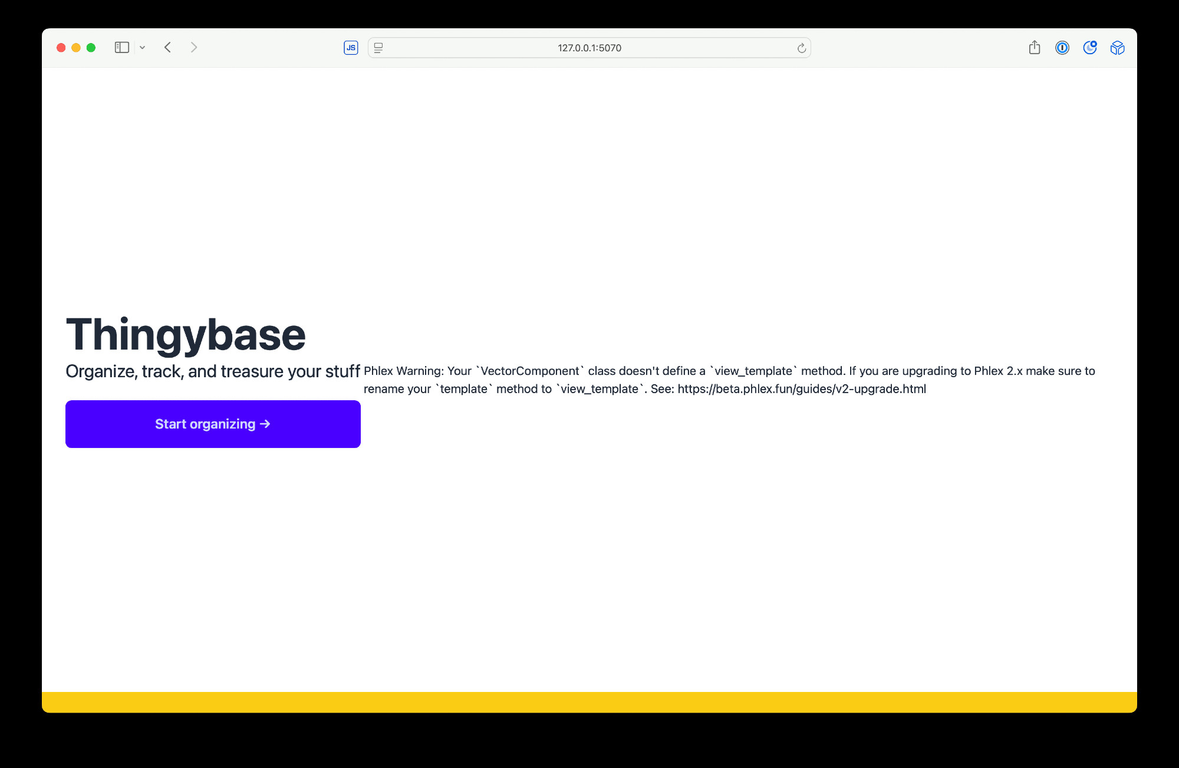Focus the address bar showing 127.0.0.1:5070
Viewport: 1179px width, 768px height.
click(589, 48)
